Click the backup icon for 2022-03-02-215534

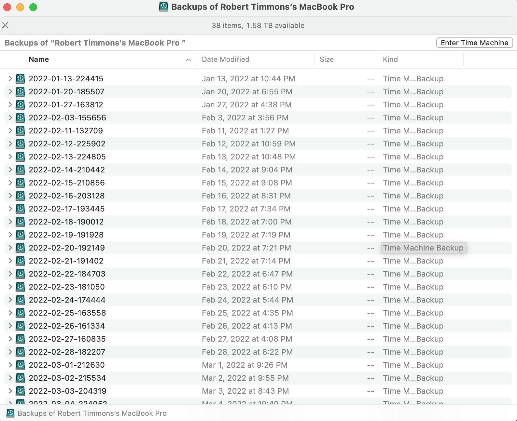click(x=20, y=378)
